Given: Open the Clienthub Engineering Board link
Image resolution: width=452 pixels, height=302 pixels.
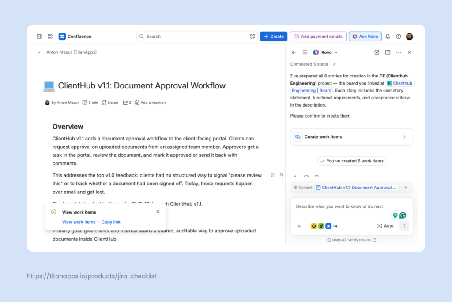Looking at the screenshot, I should [x=311, y=91].
